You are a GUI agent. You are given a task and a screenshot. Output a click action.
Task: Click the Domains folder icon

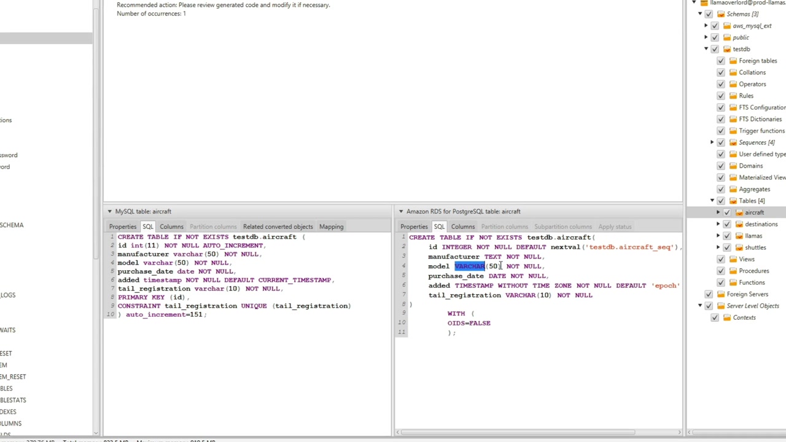[x=733, y=166]
